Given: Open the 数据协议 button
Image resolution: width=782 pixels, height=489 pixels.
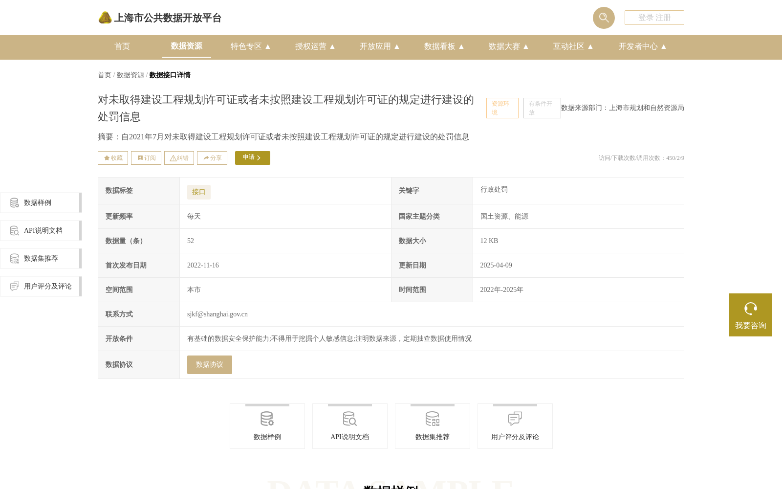Looking at the screenshot, I should [210, 365].
